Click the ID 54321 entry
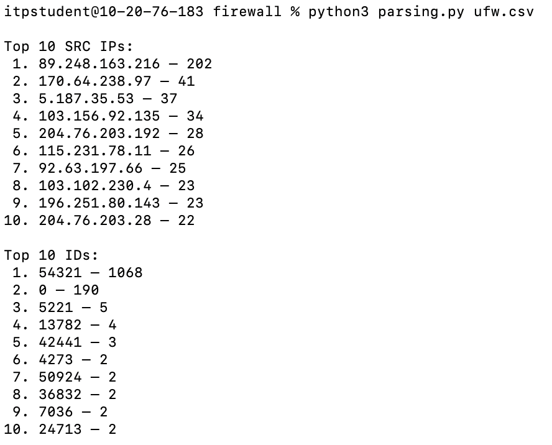 pyautogui.click(x=60, y=273)
